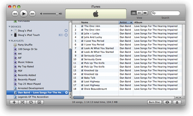The image size is (193, 116).
Task: Toggle shuffle playback
Action: tap(23, 102)
